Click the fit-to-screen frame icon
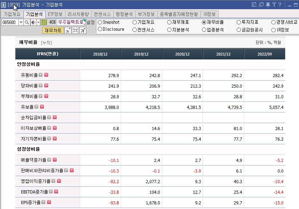Image resolution: width=299 pixels, height=209 pixels. coord(75,30)
